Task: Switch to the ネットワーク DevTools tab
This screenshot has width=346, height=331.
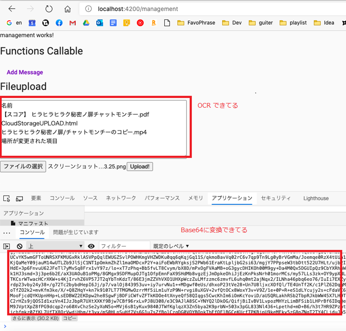Action: (121, 198)
